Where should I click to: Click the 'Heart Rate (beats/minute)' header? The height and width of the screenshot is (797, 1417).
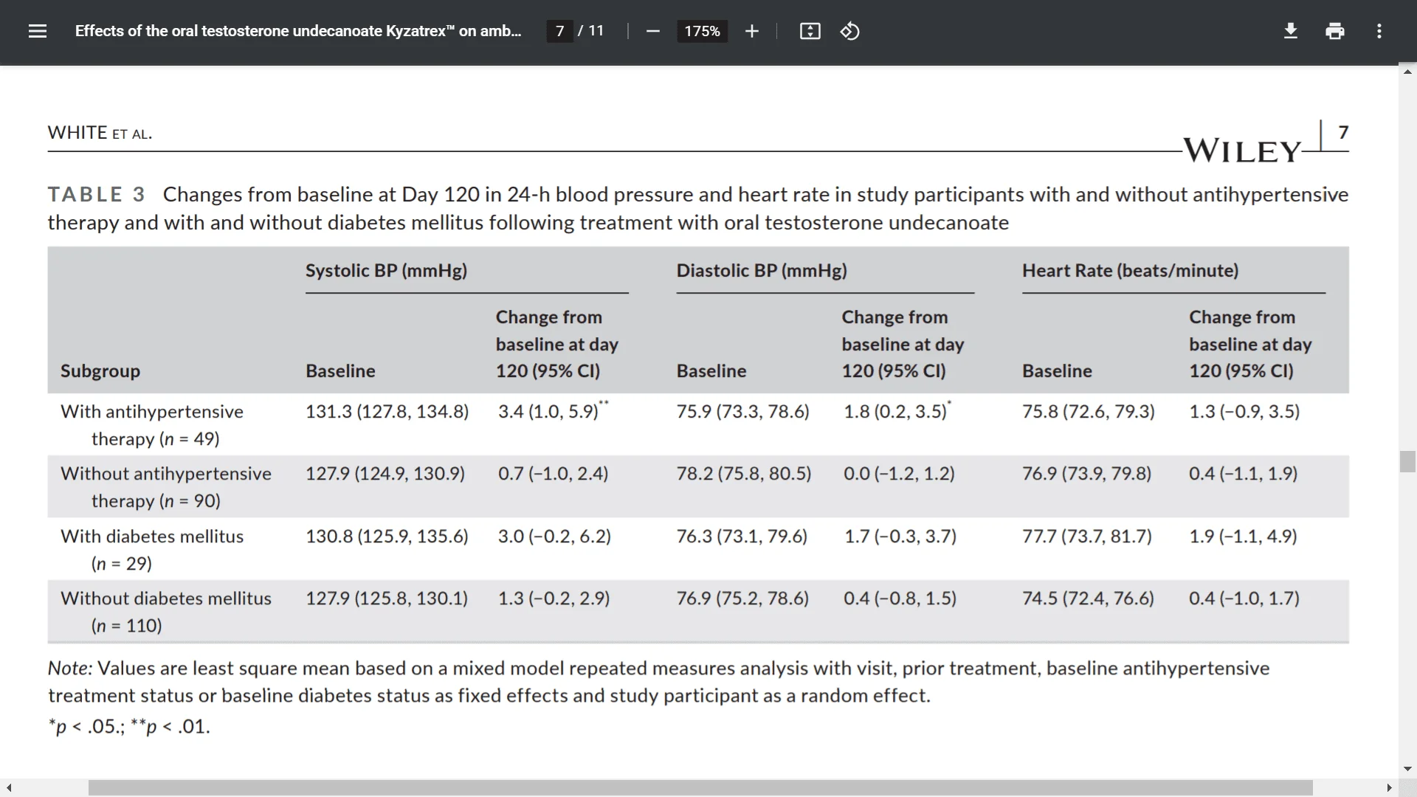point(1130,270)
